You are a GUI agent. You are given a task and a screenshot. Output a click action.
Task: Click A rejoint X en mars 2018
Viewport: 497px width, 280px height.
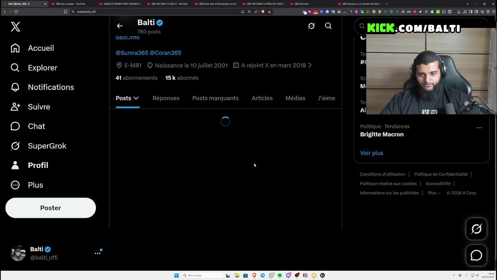(x=273, y=65)
